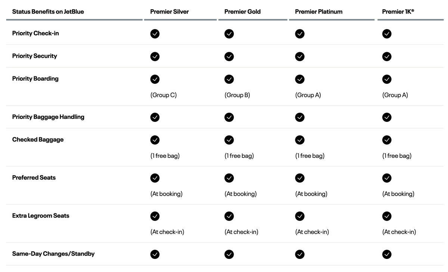Image resolution: width=448 pixels, height=272 pixels.
Task: Click Premier 1K's At check-in note
Action: coord(399,232)
